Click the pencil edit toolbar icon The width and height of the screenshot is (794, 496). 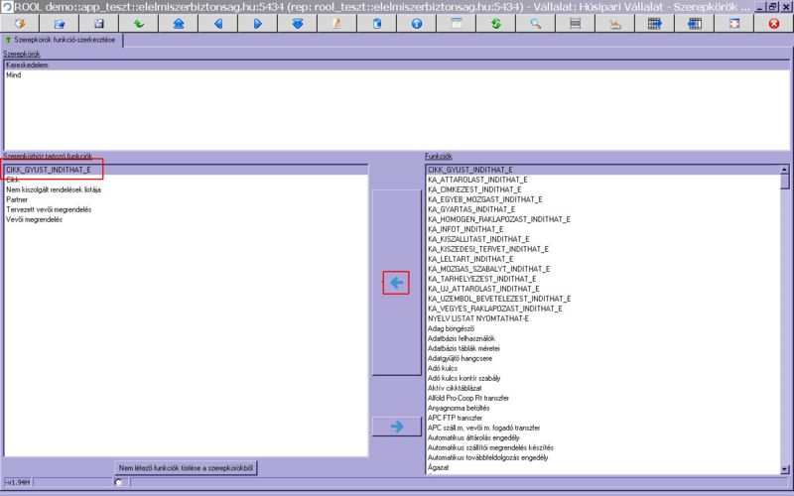336,22
